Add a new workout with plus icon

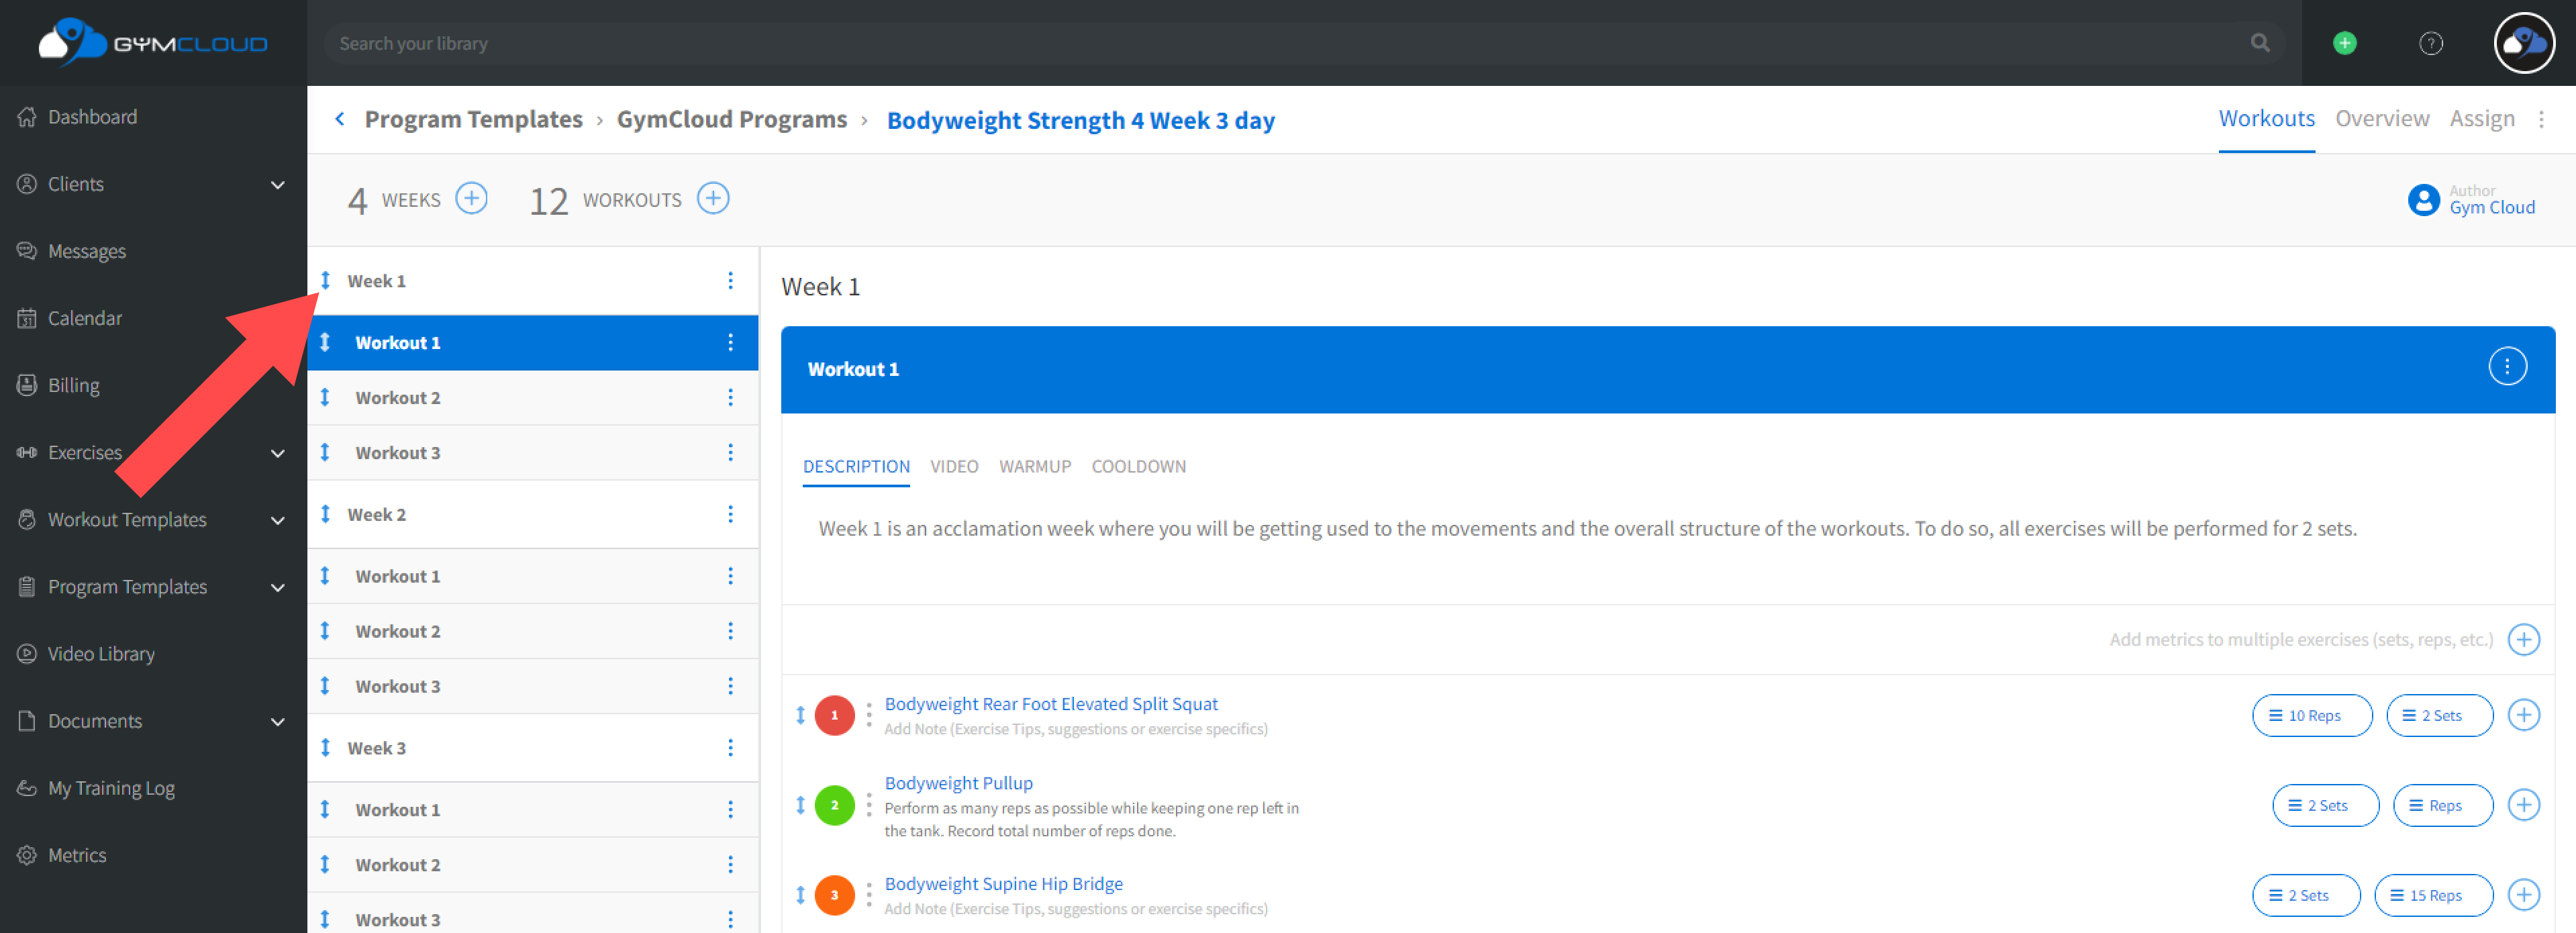712,198
